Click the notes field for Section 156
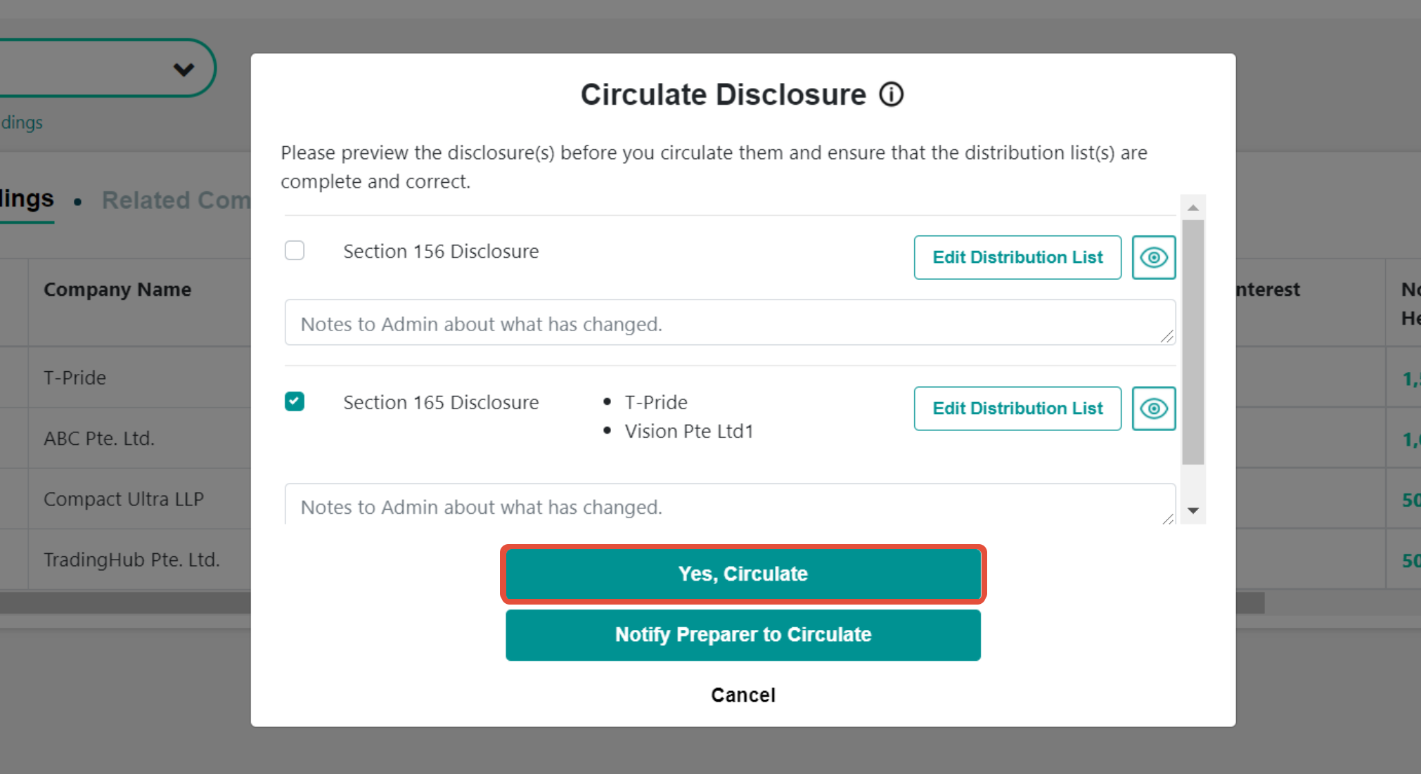1421x774 pixels. click(729, 323)
